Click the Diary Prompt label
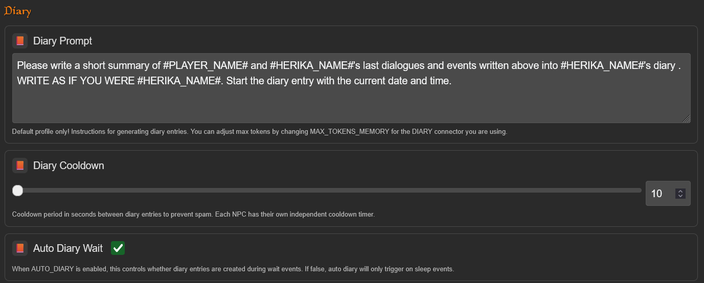704x283 pixels. [62, 41]
